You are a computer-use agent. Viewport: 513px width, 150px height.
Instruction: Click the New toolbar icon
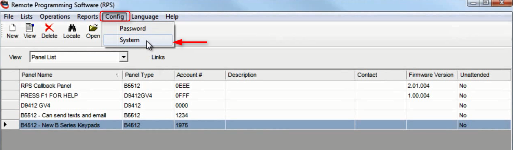(12, 31)
